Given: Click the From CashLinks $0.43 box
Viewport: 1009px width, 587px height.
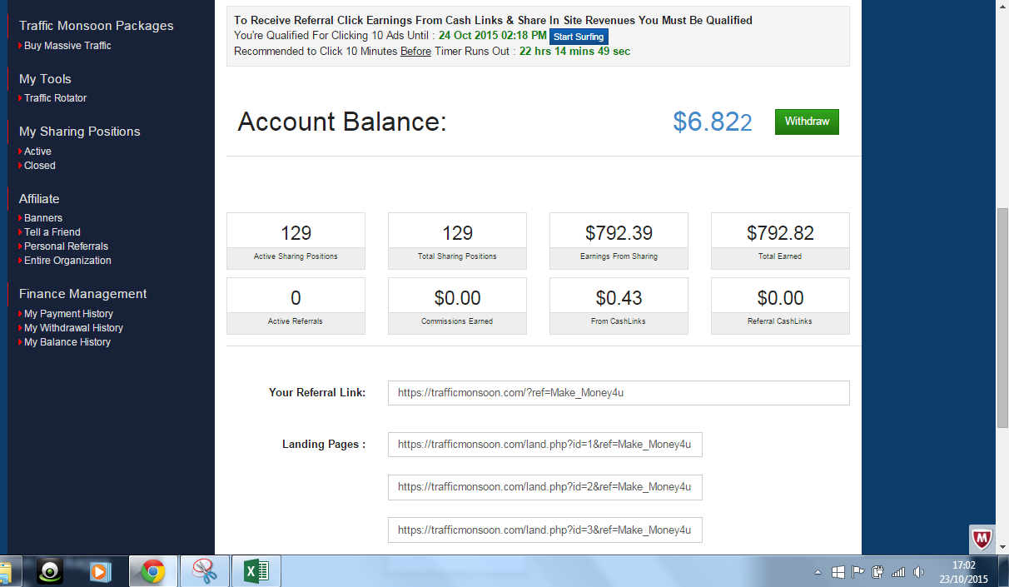Looking at the screenshot, I should pos(619,306).
